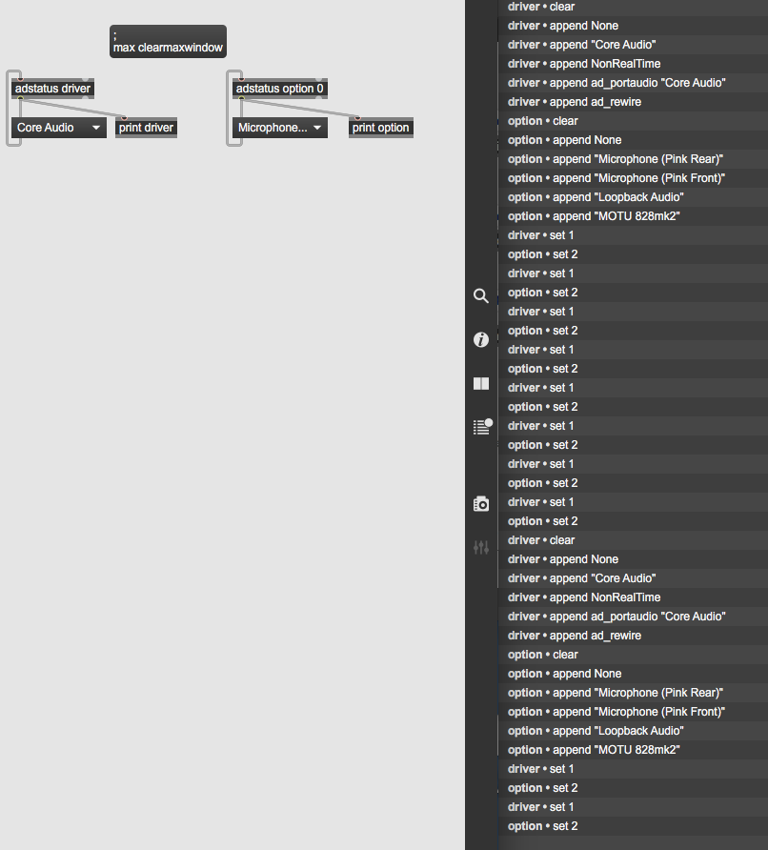Select topmost "MOTU 828mk2" console row
The height and width of the screenshot is (850, 768).
[633, 216]
